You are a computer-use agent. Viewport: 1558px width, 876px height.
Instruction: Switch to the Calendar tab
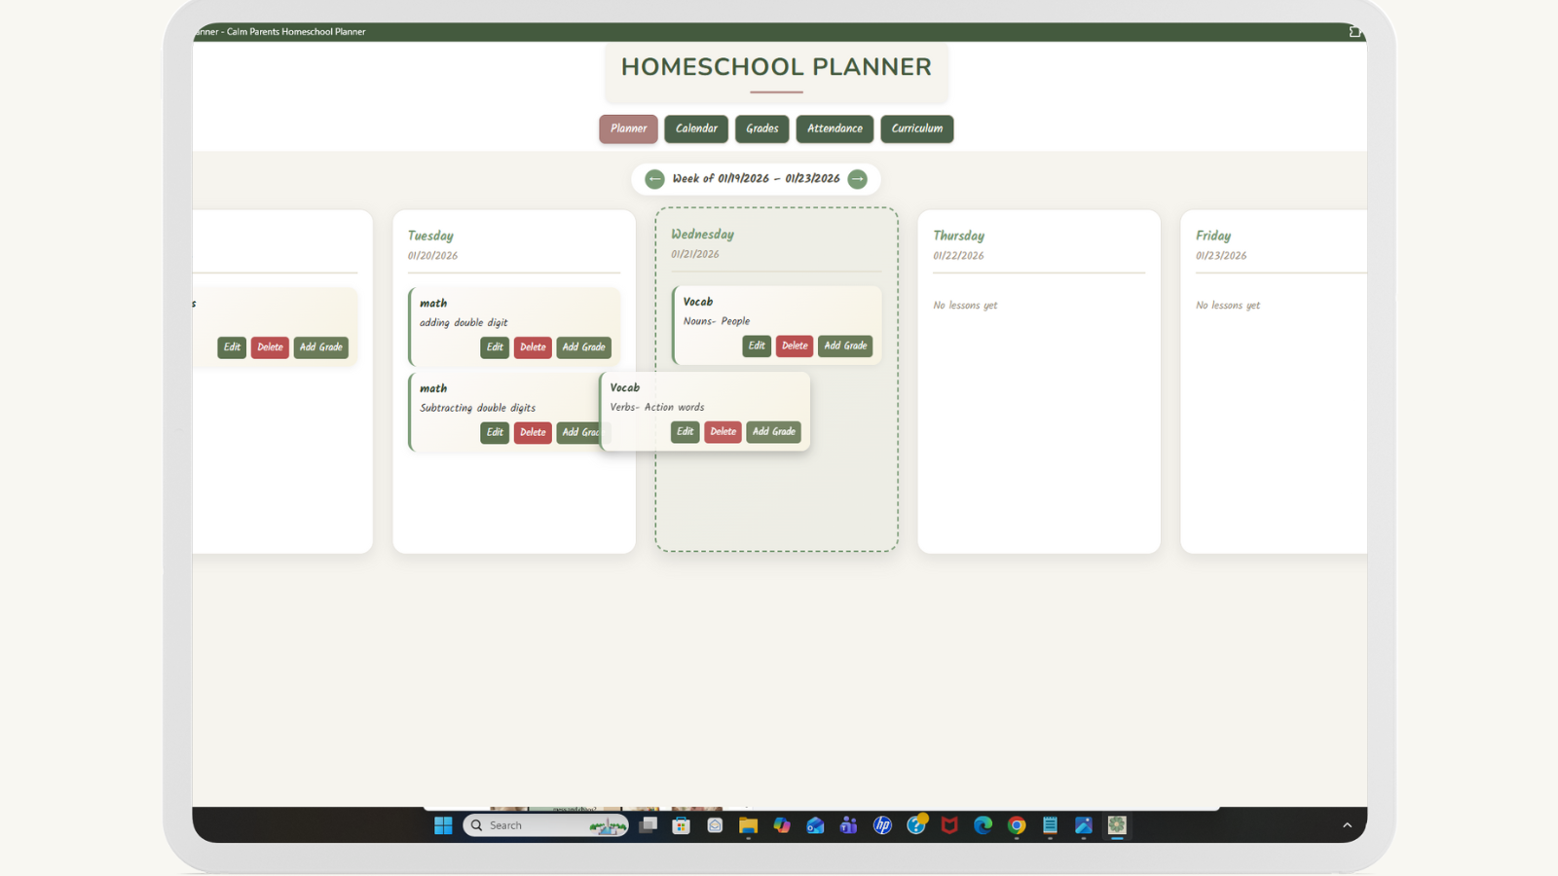tap(695, 128)
